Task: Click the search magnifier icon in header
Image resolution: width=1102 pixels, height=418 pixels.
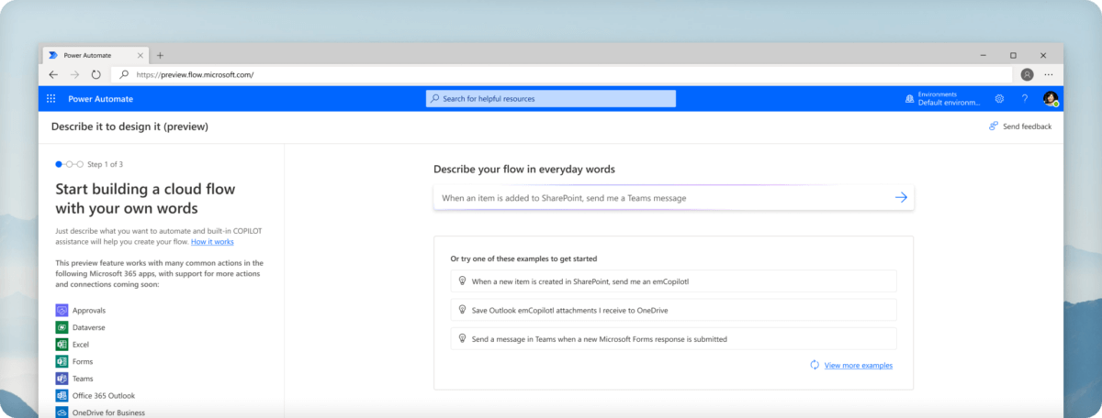Action: 435,99
